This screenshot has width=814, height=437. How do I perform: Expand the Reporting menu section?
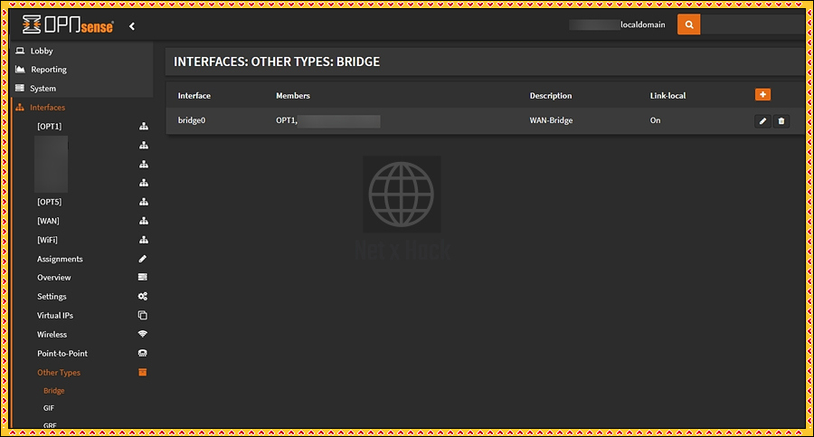coord(49,70)
